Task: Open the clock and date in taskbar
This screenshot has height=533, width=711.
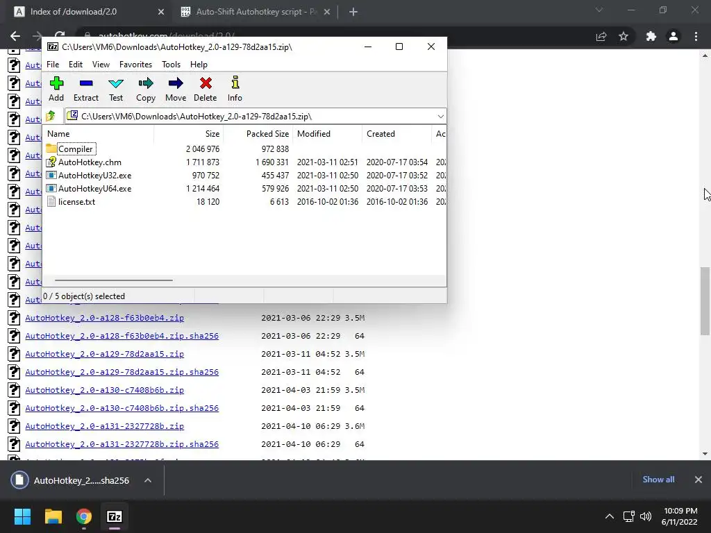Action: pos(679,516)
